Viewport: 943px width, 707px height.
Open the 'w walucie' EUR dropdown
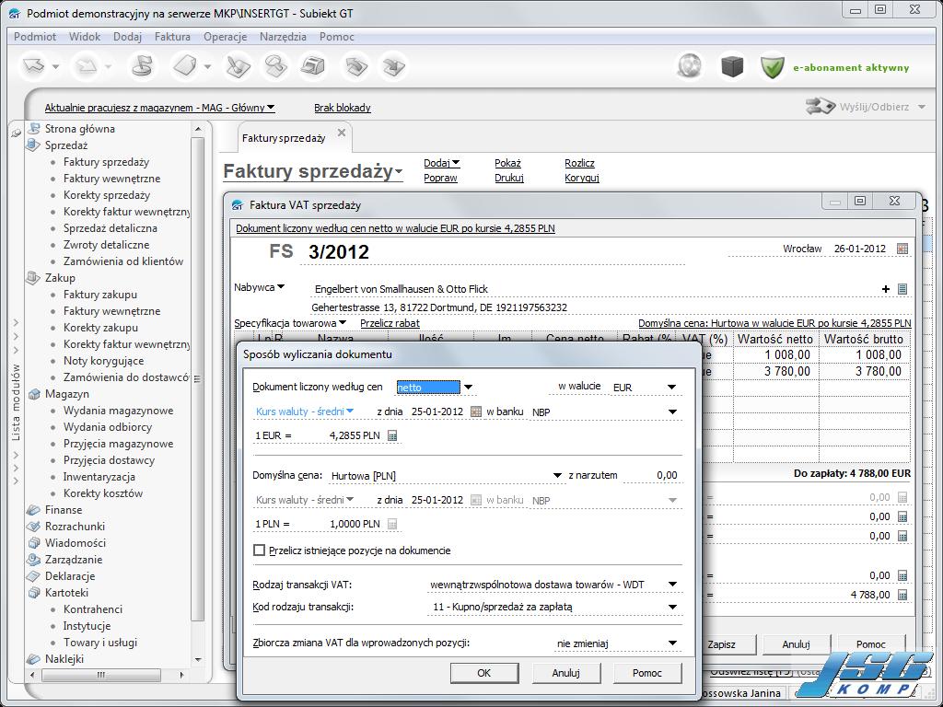click(671, 388)
